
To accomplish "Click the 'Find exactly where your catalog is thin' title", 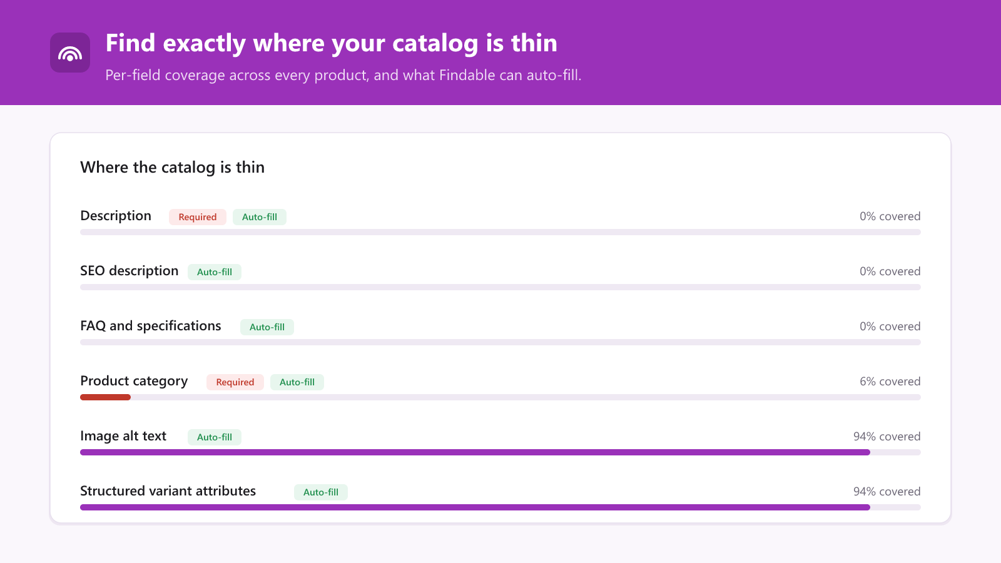I will (332, 43).
